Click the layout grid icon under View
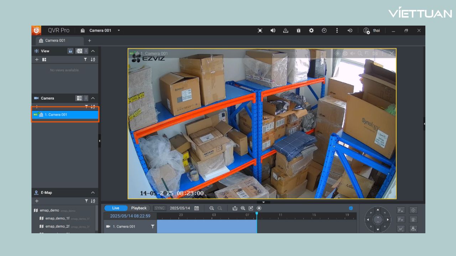The width and height of the screenshot is (456, 256). click(x=44, y=59)
